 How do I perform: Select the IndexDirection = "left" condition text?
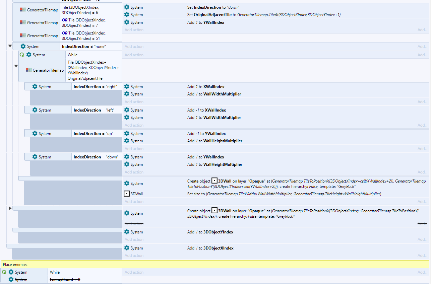click(94, 110)
